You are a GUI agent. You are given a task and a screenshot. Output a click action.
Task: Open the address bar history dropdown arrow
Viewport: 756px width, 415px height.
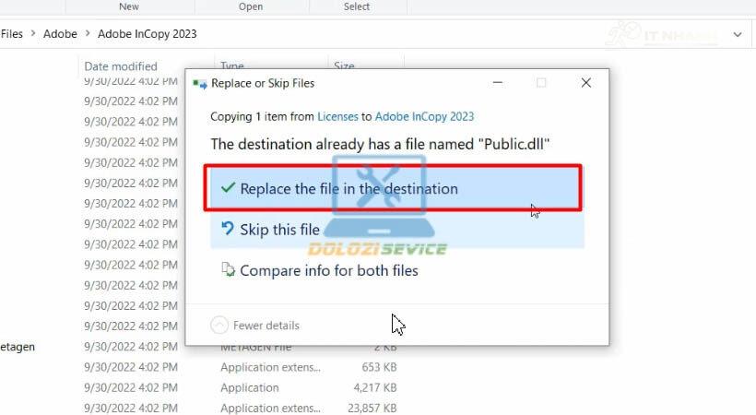tap(737, 34)
